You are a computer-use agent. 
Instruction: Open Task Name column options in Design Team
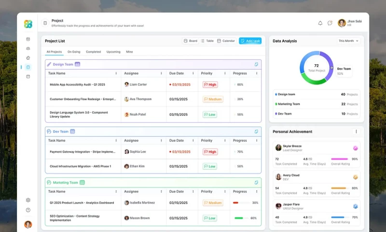(116, 73)
